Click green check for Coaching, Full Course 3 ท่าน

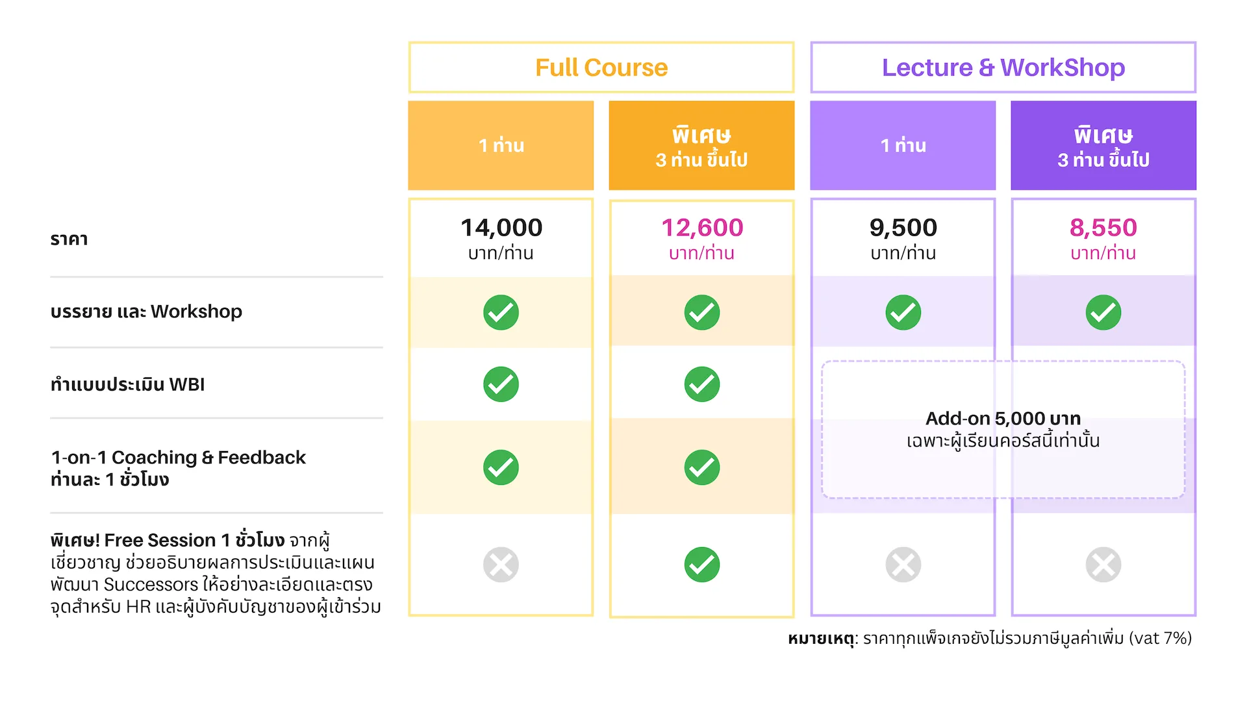coord(702,467)
